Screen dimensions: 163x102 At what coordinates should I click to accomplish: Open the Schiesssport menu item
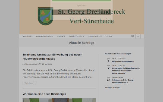[x=76, y=36]
